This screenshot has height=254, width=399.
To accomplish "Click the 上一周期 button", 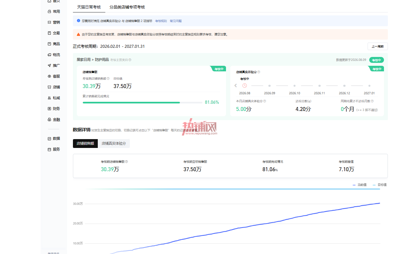I will 378,46.
